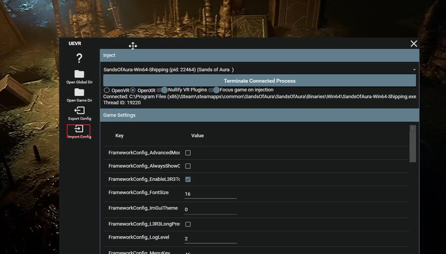The height and width of the screenshot is (254, 446).
Task: Select the OpenXR runtime radio button
Action: [133, 90]
